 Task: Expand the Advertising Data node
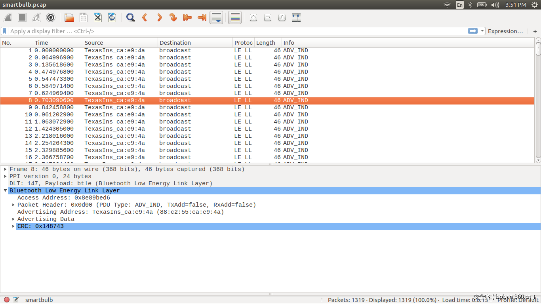13,219
